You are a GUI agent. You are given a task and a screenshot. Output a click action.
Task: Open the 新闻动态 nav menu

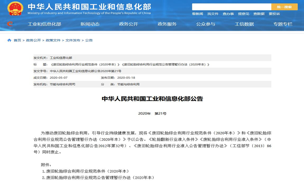coord(90,24)
